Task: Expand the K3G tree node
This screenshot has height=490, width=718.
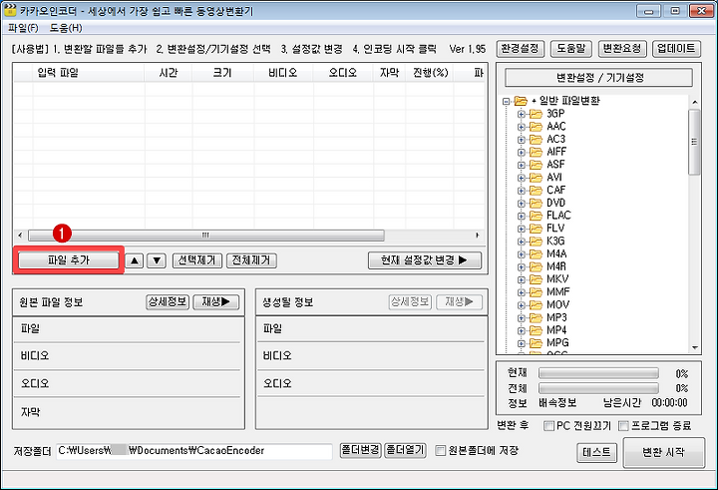Action: click(x=522, y=242)
